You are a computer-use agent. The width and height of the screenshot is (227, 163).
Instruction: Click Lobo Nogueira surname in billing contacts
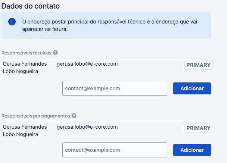coord(20,134)
